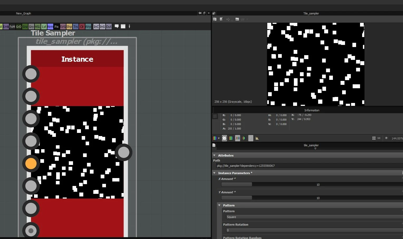Click the Instance node header
Image resolution: width=403 pixels, height=239 pixels.
coord(77,59)
